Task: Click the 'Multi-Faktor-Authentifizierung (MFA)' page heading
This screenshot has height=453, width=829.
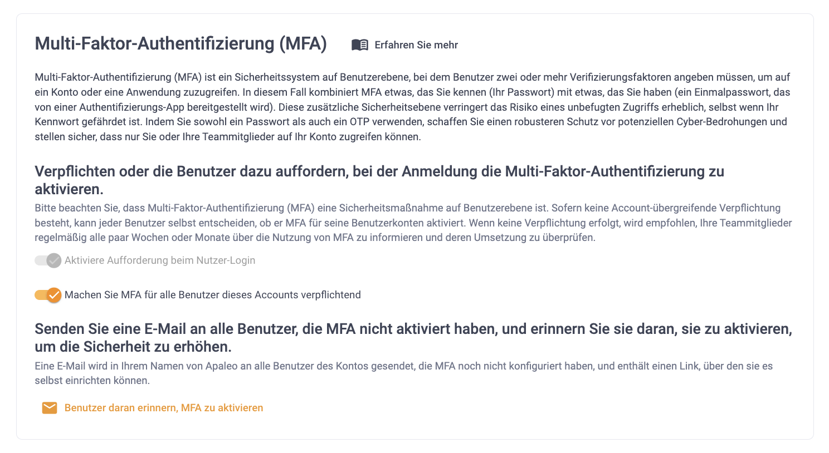Action: (x=181, y=43)
